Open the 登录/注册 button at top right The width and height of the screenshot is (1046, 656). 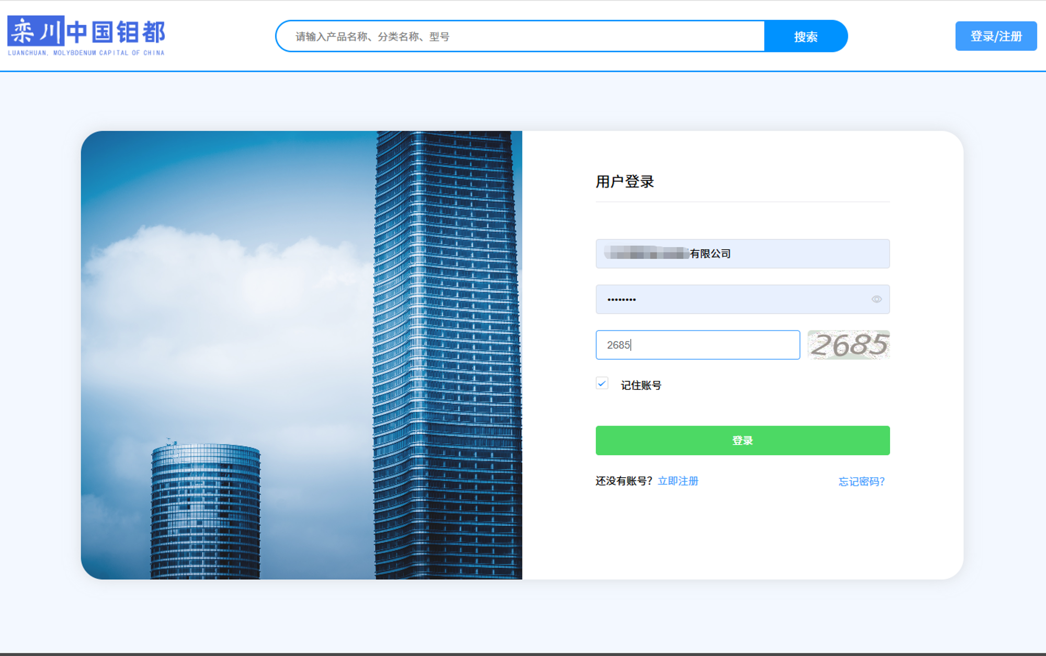click(x=995, y=36)
